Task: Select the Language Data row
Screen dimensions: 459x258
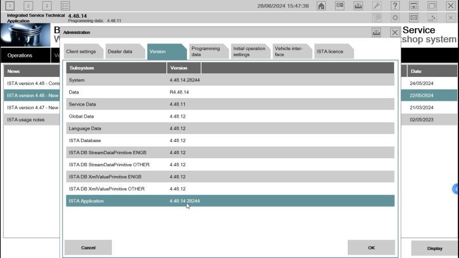Action: click(x=230, y=128)
